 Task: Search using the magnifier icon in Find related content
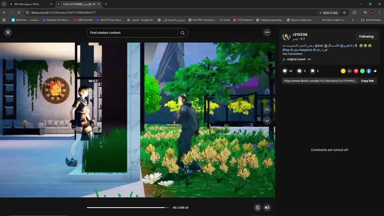click(182, 33)
